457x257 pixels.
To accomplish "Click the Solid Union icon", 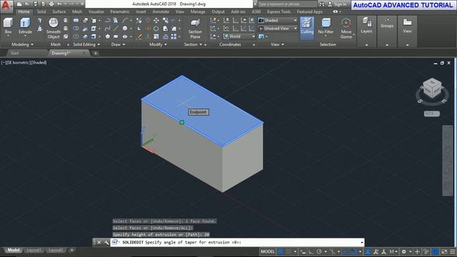I will pyautogui.click(x=76, y=20).
